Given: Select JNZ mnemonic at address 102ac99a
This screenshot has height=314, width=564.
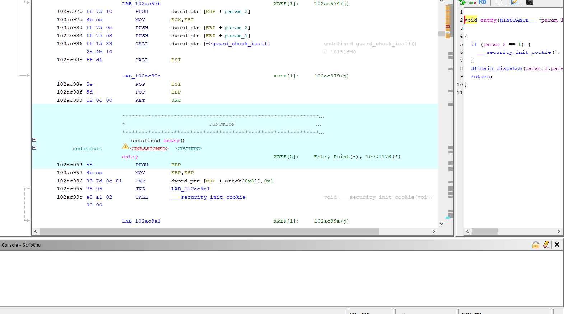Looking at the screenshot, I should pos(140,189).
